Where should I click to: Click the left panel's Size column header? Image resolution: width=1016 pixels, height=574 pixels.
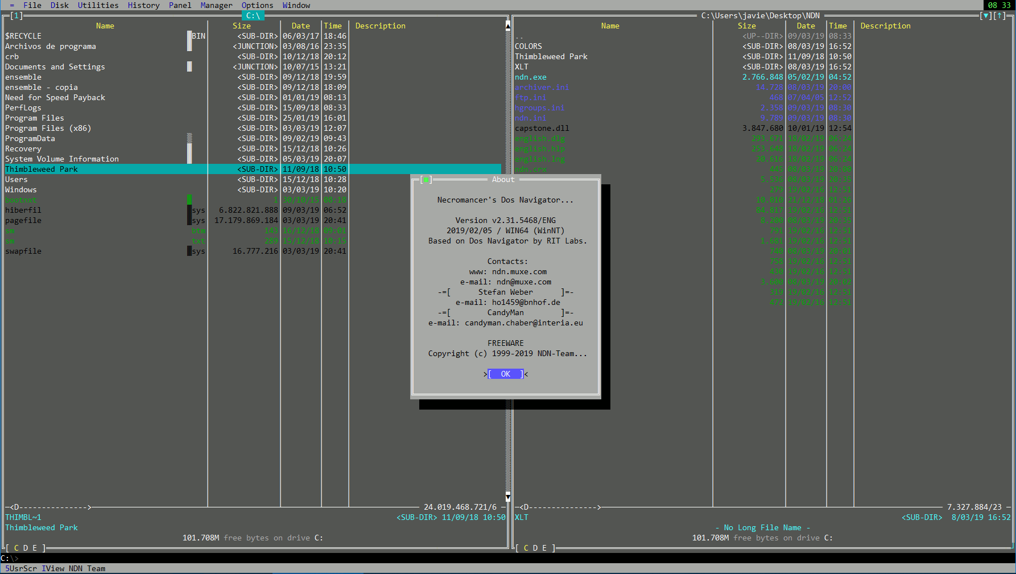coord(242,26)
